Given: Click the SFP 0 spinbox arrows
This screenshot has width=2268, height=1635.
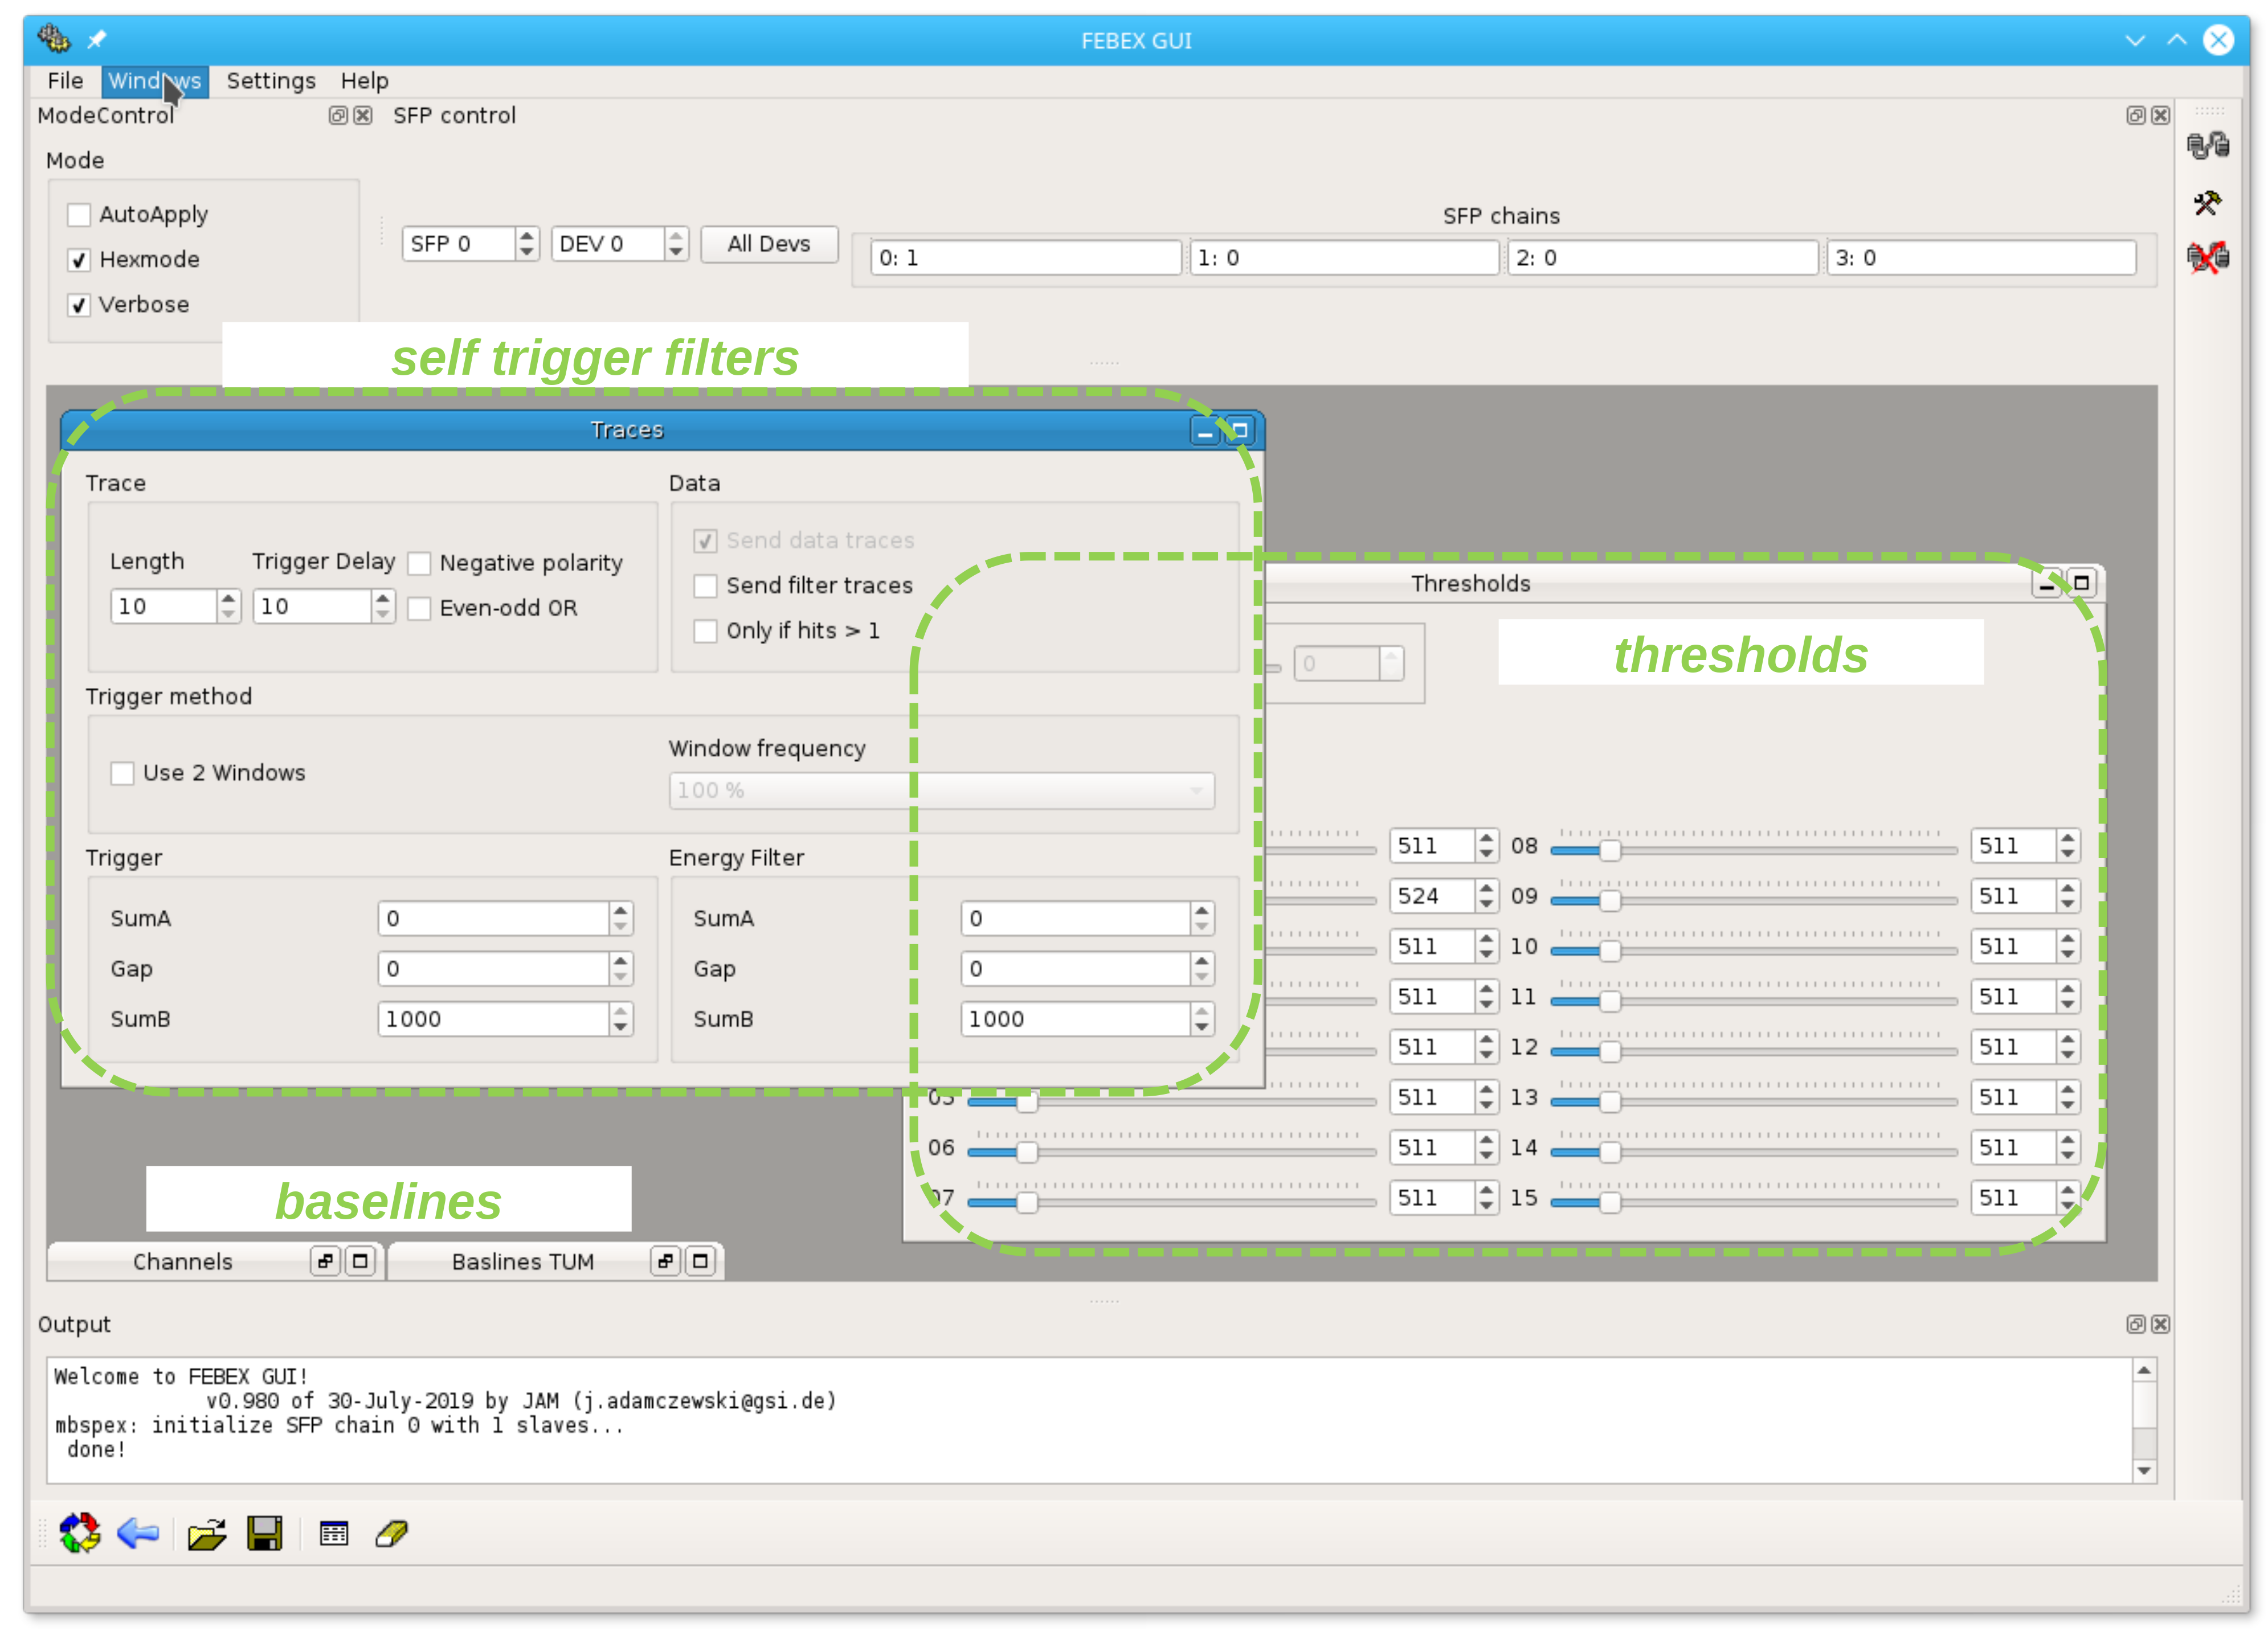Looking at the screenshot, I should (x=527, y=243).
